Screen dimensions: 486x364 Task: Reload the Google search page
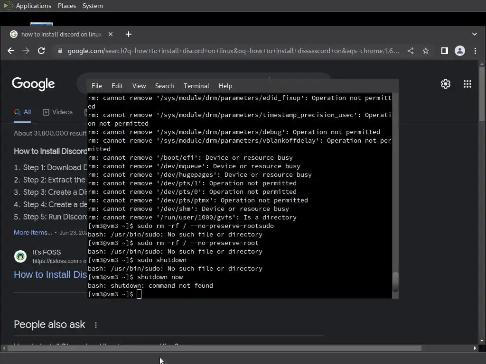tap(41, 51)
